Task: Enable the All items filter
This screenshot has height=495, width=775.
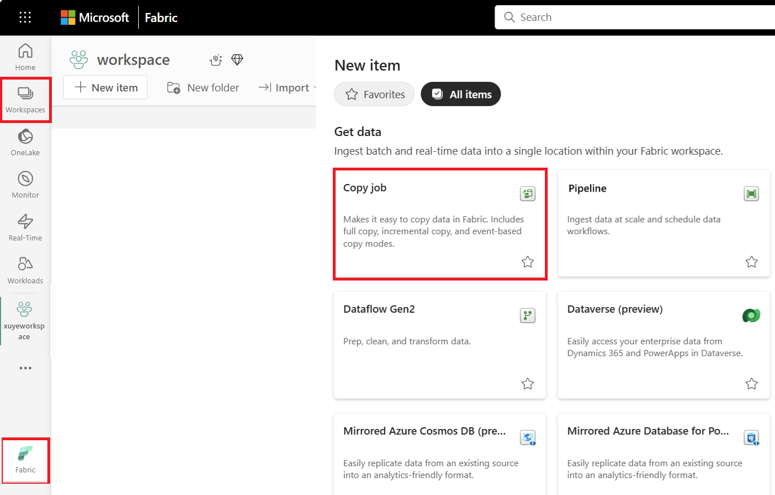Action: 461,94
